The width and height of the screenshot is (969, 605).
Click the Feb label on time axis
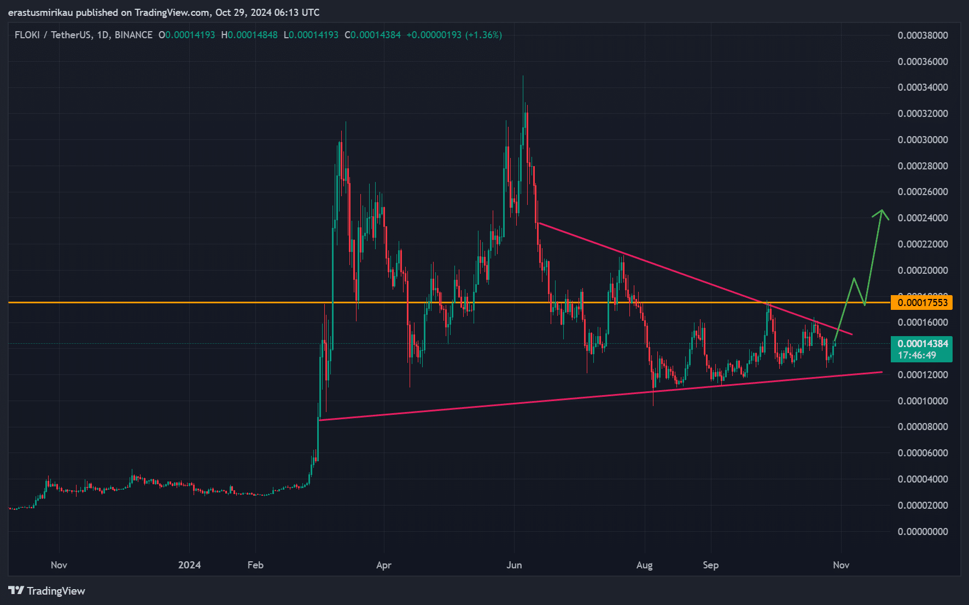coord(255,565)
